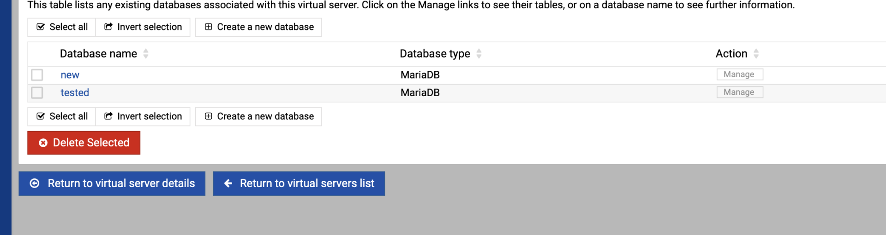This screenshot has height=235, width=886.
Task: Open the 'new' database name link
Action: (x=70, y=75)
